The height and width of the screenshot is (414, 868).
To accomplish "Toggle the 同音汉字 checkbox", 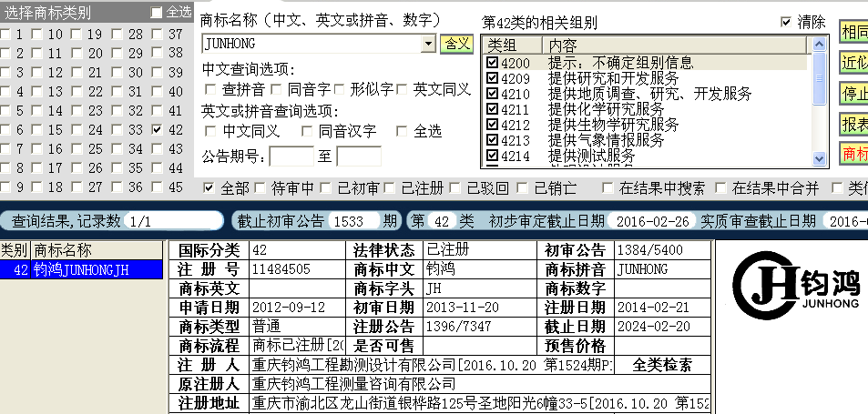I will coord(307,132).
